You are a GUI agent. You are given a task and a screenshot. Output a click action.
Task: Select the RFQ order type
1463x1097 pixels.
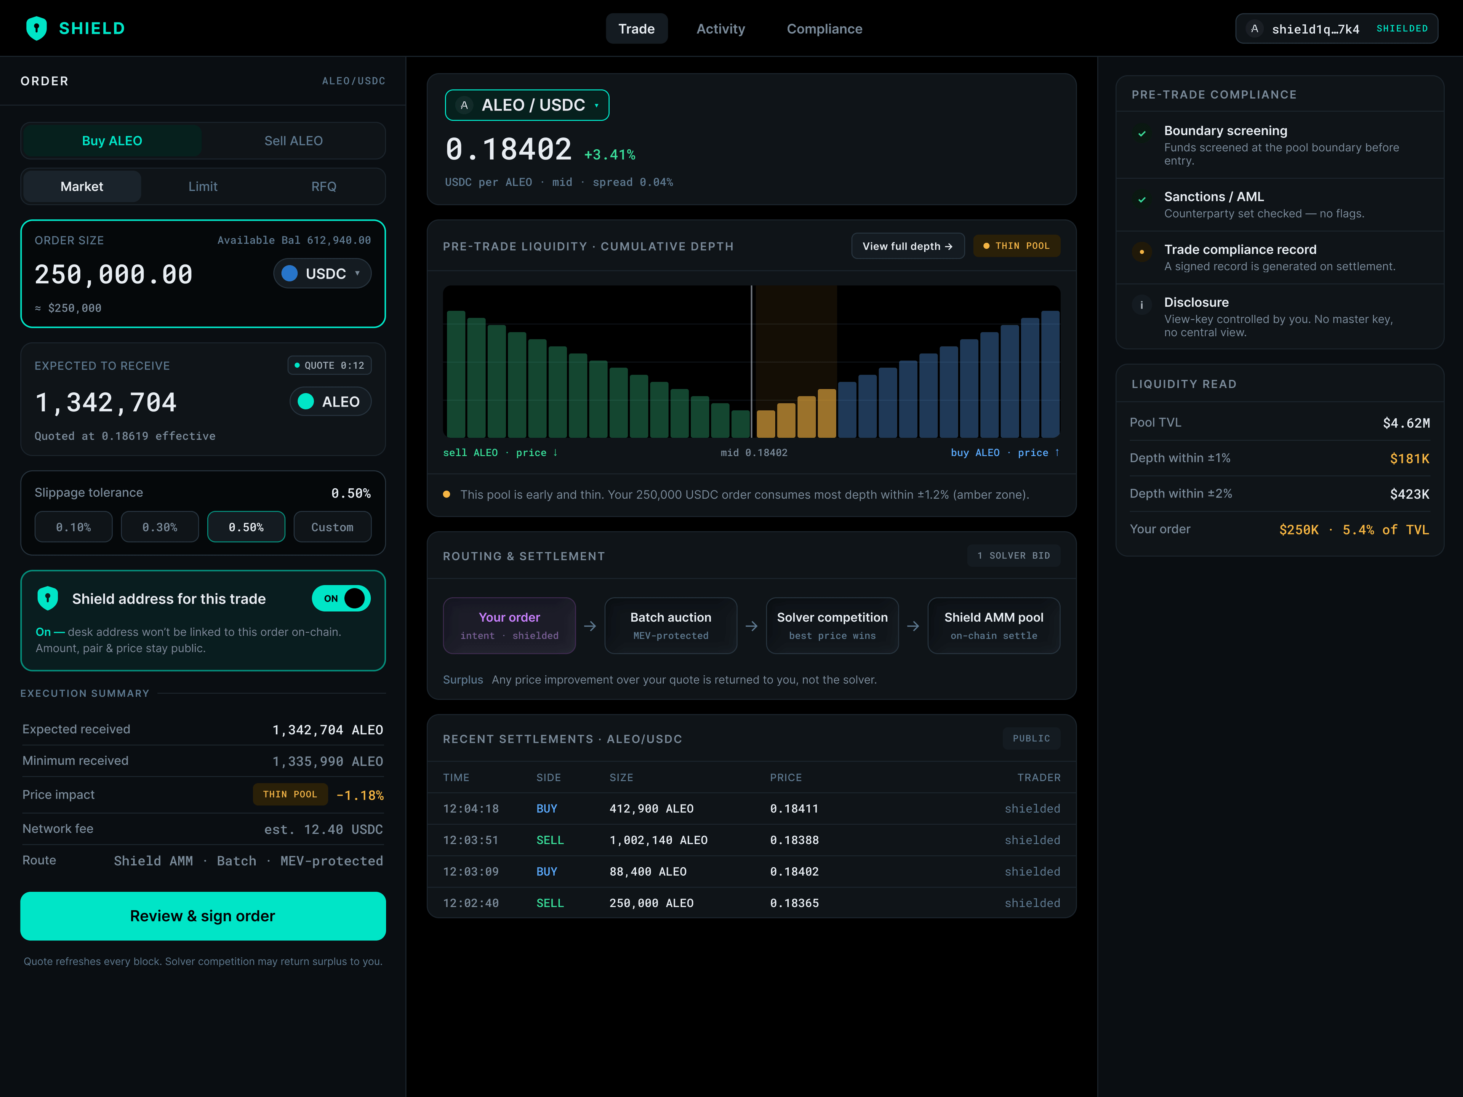323,187
